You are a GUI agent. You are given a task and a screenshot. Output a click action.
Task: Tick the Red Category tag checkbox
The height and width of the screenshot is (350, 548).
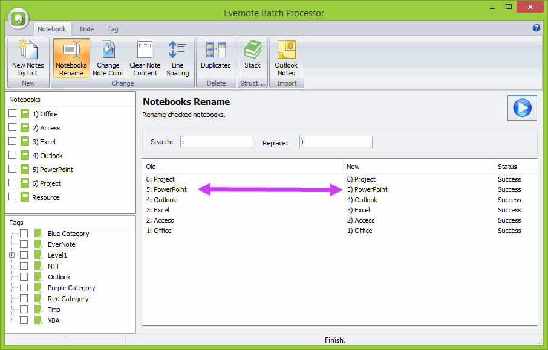(24, 299)
